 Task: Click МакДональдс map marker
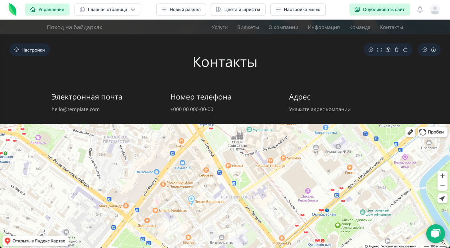[126, 206]
